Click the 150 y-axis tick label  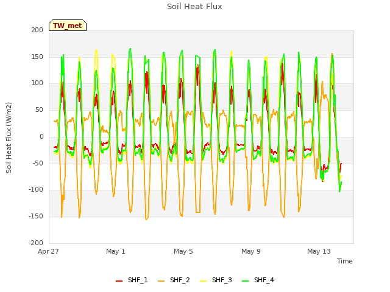click(37, 57)
